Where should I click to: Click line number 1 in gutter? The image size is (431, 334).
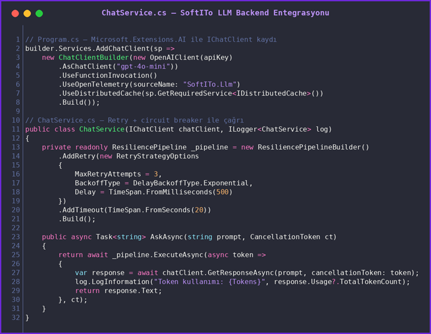tap(18, 40)
